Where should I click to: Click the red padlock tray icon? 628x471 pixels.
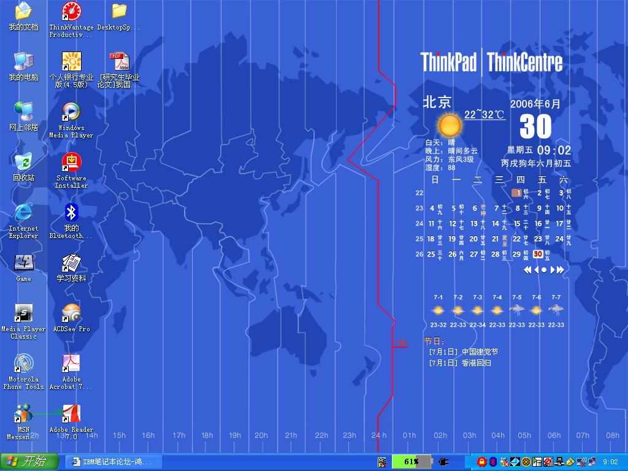[482, 461]
